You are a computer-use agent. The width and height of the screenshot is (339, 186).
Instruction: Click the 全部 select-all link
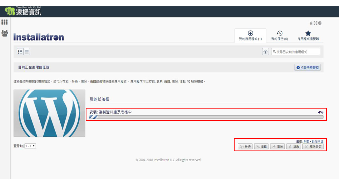306,142
